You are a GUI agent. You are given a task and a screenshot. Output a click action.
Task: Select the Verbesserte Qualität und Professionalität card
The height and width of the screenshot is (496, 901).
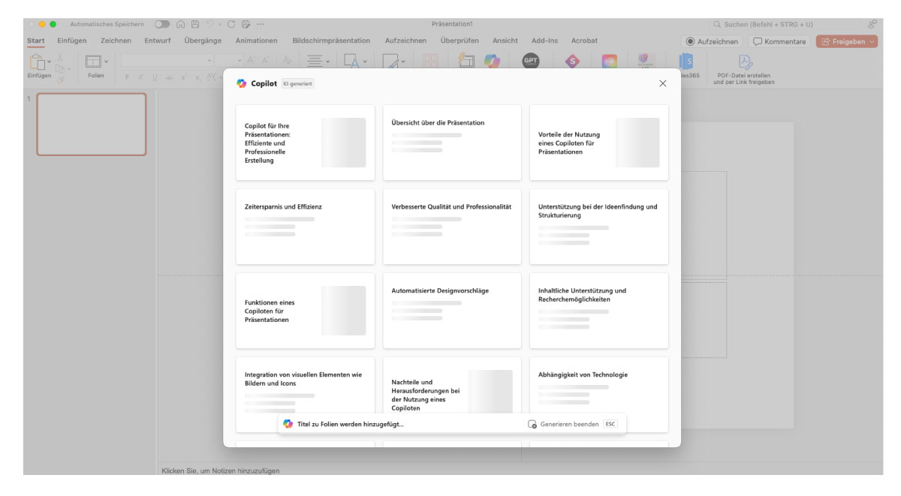(x=452, y=227)
